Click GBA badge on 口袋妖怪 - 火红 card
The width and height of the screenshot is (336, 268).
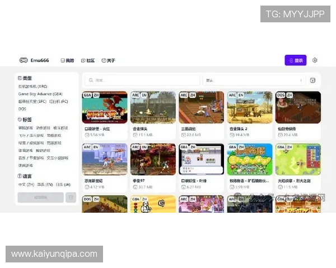[87, 95]
